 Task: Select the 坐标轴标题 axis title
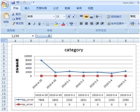pos(17,66)
